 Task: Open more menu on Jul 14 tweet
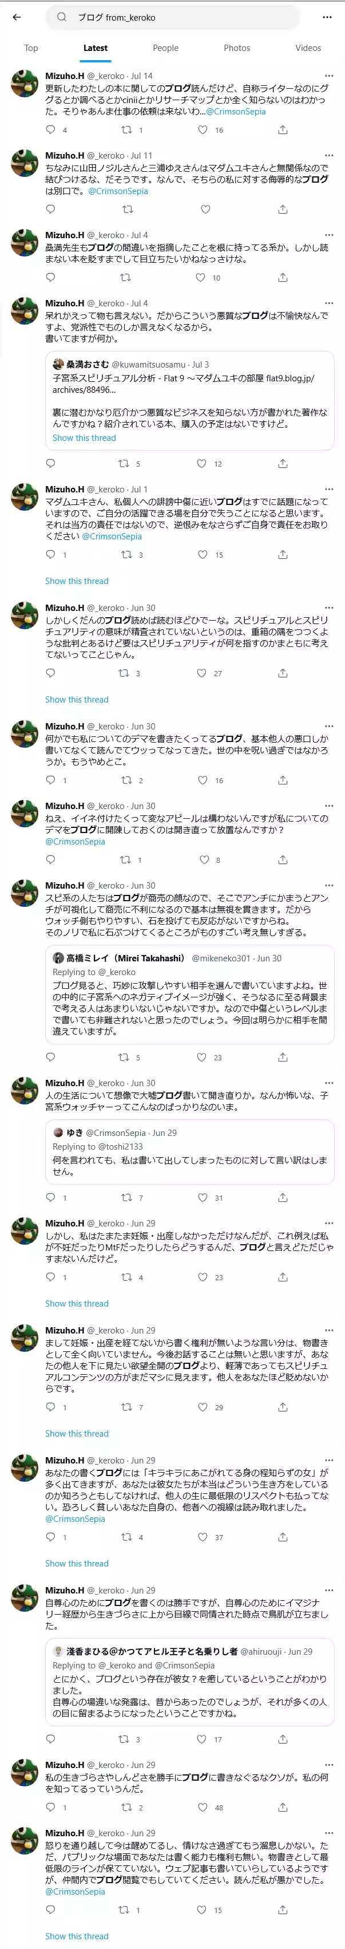pos(328,76)
